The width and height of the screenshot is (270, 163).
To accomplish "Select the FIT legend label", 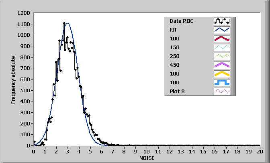I will tap(174, 30).
